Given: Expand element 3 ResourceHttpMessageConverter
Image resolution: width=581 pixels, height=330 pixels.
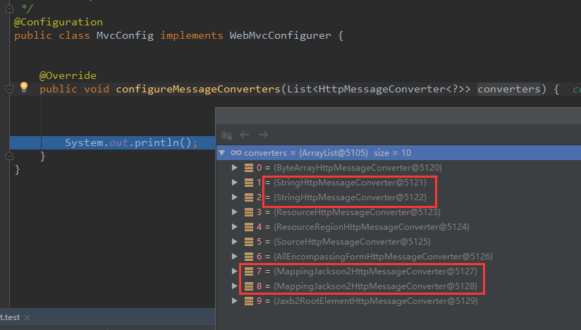Looking at the screenshot, I should point(235,212).
